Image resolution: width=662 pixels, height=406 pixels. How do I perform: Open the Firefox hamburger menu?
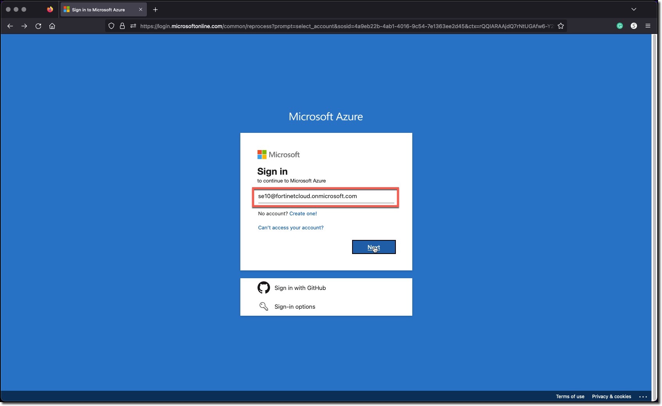pos(648,26)
